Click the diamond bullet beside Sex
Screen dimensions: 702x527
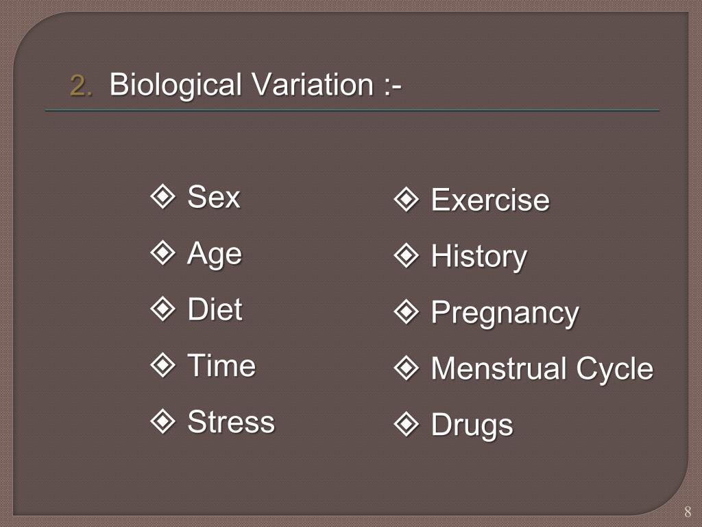point(162,196)
